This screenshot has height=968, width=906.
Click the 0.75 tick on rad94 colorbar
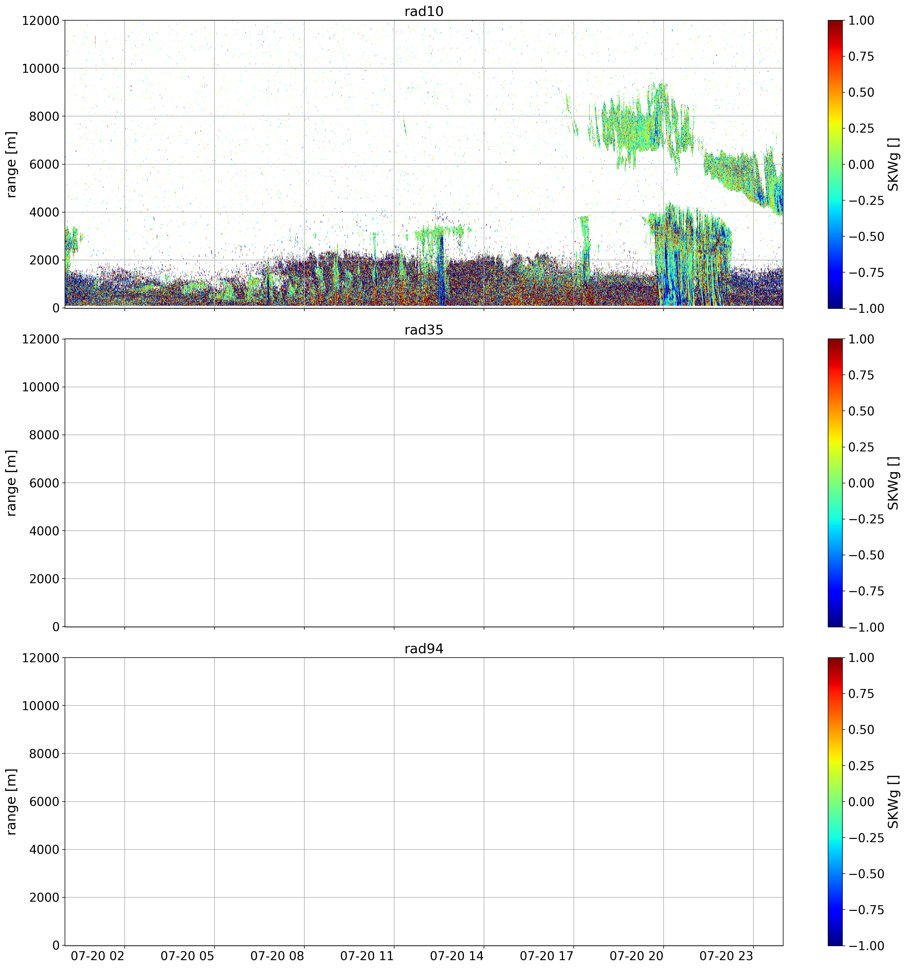[x=861, y=694]
